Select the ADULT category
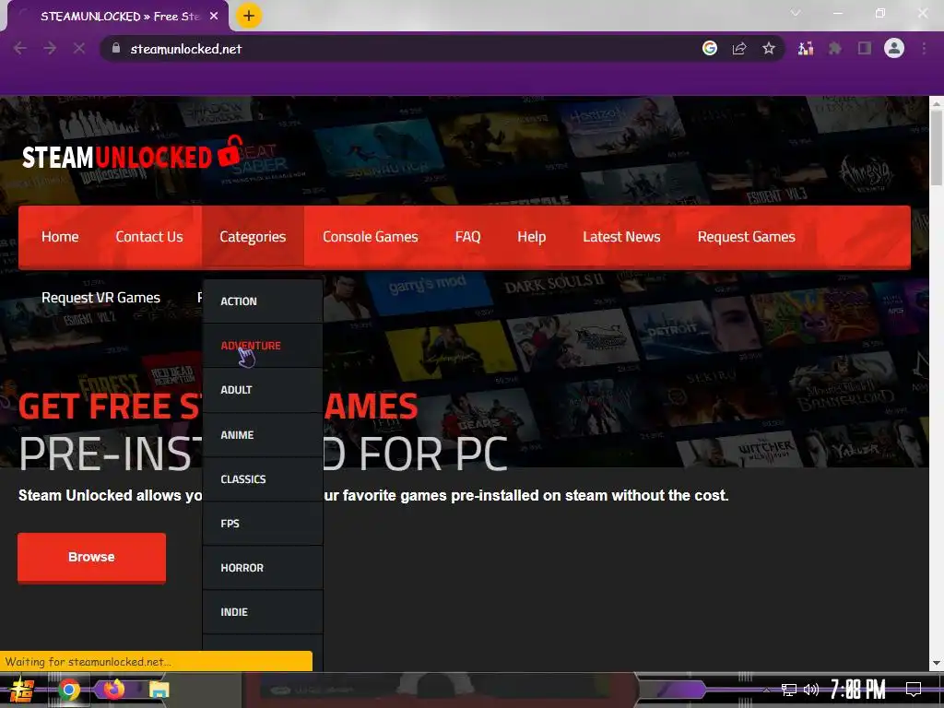944x708 pixels. tap(263, 390)
